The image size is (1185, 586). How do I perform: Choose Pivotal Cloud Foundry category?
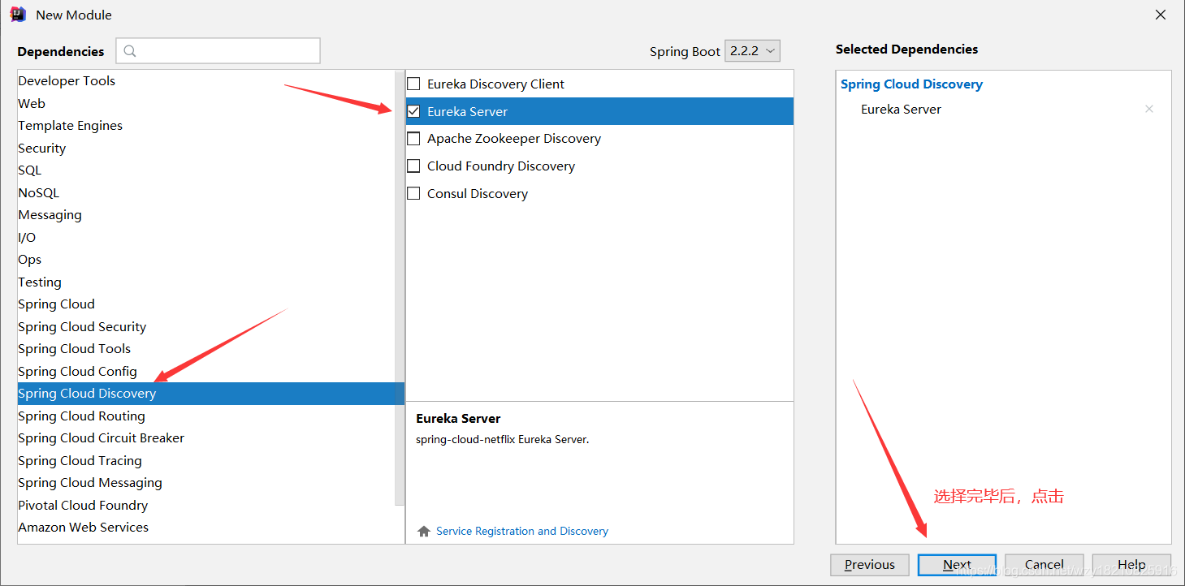coord(206,505)
